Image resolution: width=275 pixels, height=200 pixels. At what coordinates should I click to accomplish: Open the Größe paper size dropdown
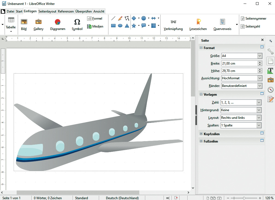(259, 56)
